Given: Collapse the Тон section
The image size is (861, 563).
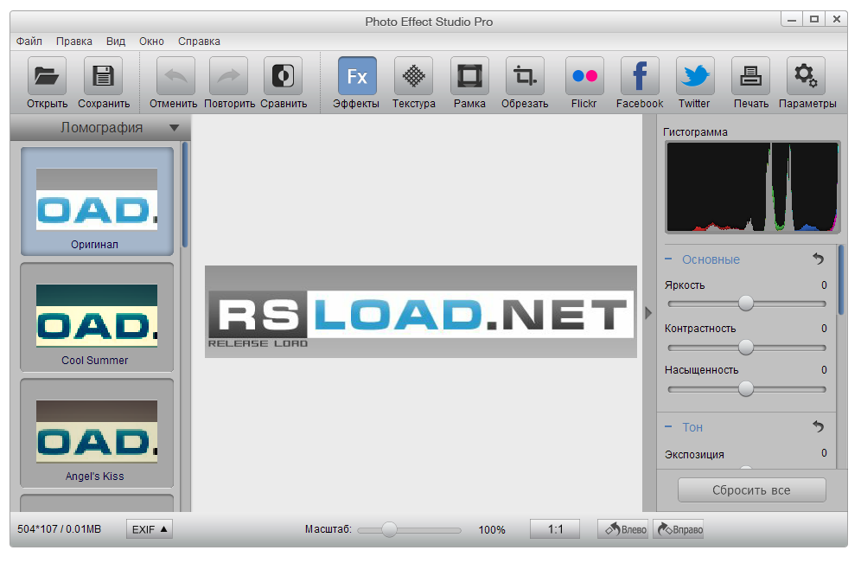Looking at the screenshot, I should [668, 426].
